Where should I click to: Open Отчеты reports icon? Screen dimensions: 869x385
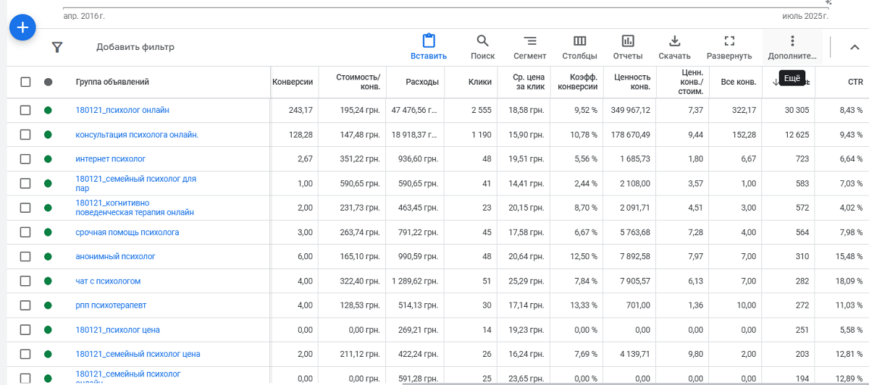pos(628,41)
